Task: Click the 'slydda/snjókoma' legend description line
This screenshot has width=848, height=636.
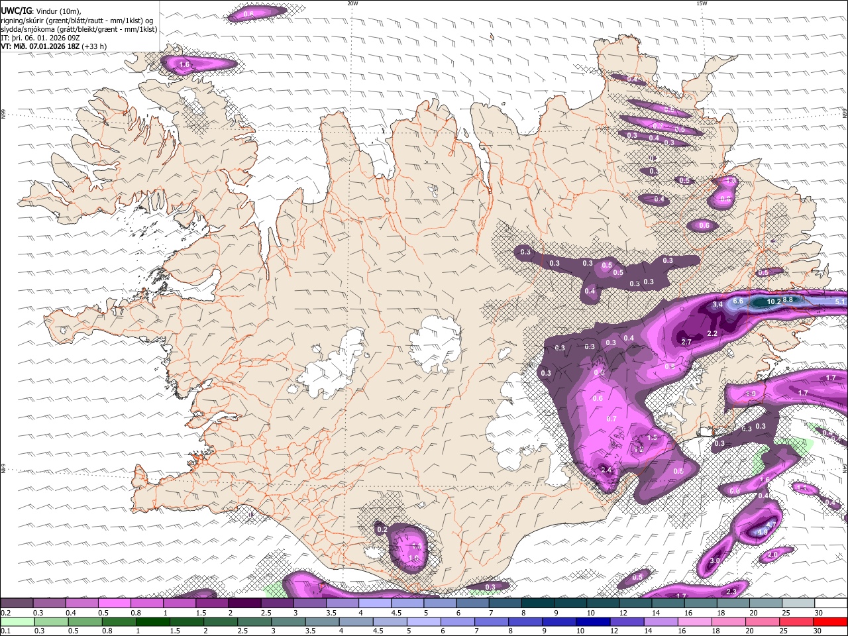Action: [79, 29]
